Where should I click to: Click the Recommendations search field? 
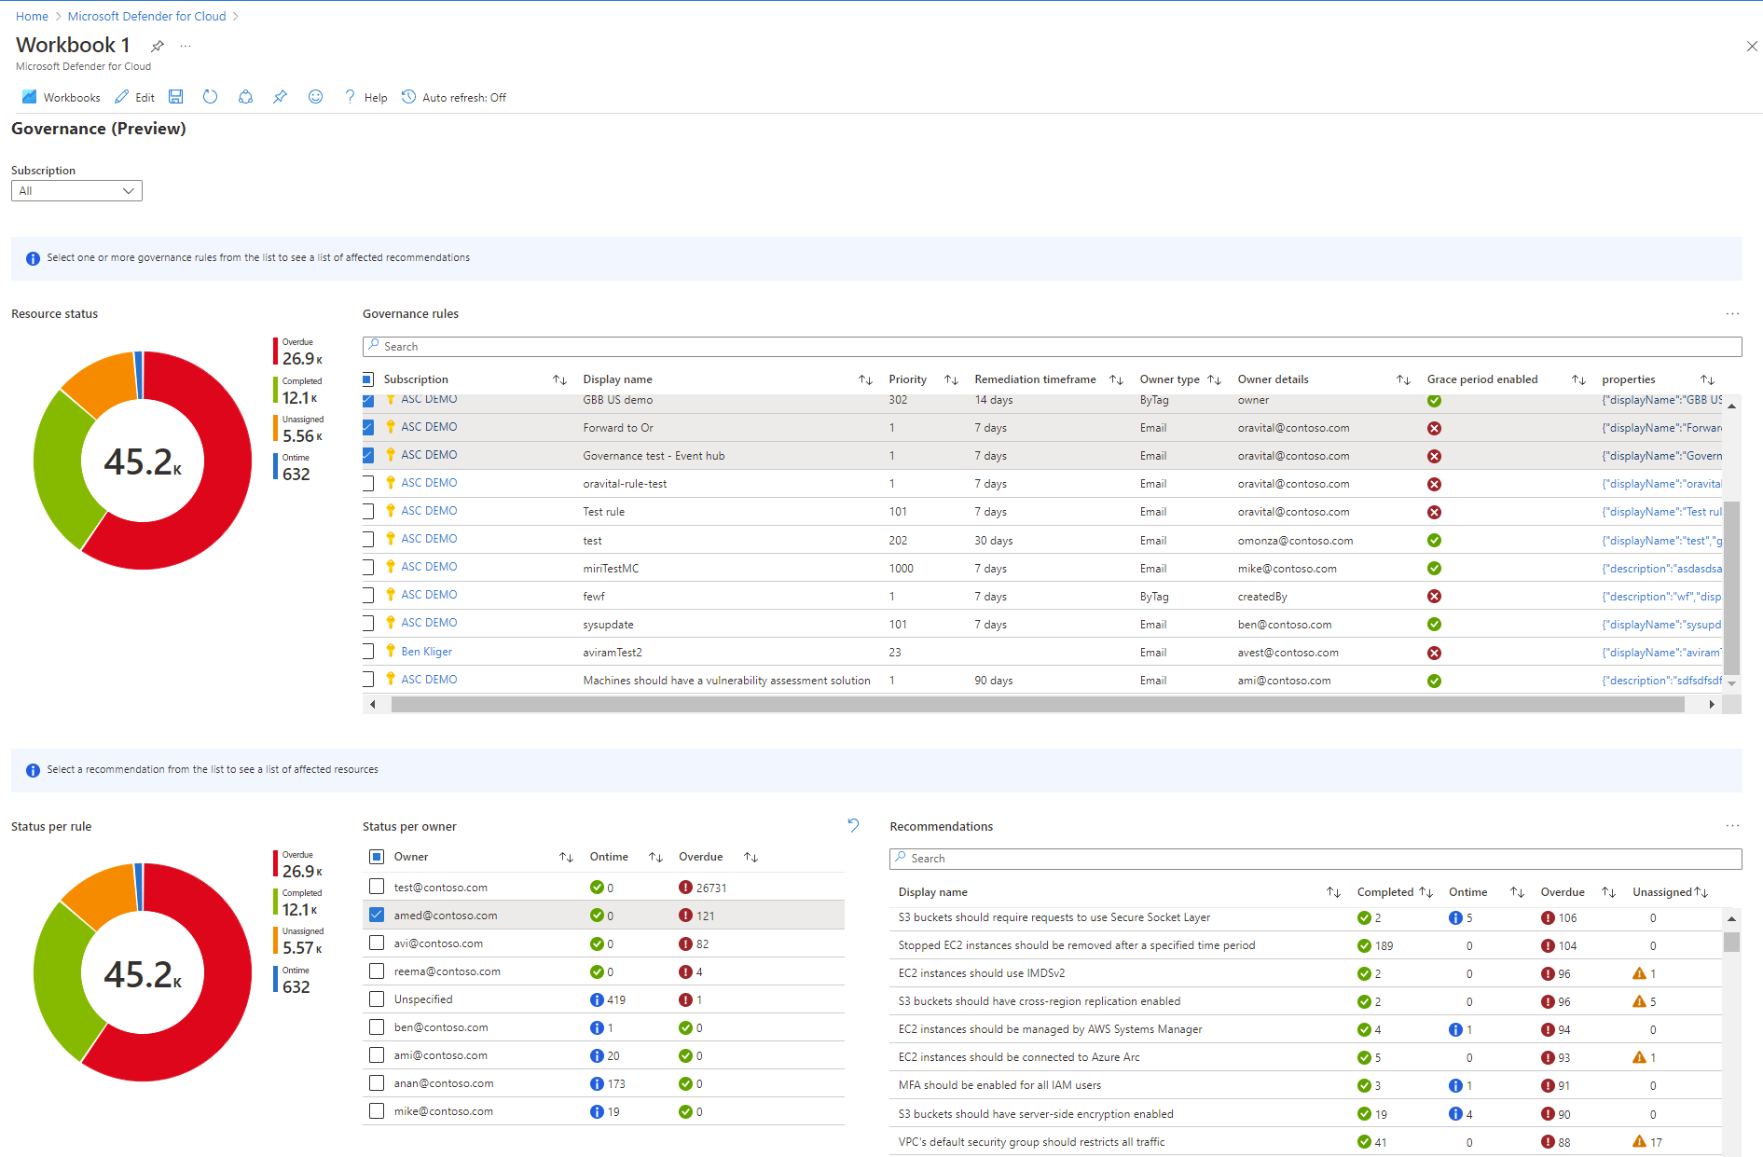pyautogui.click(x=1315, y=859)
